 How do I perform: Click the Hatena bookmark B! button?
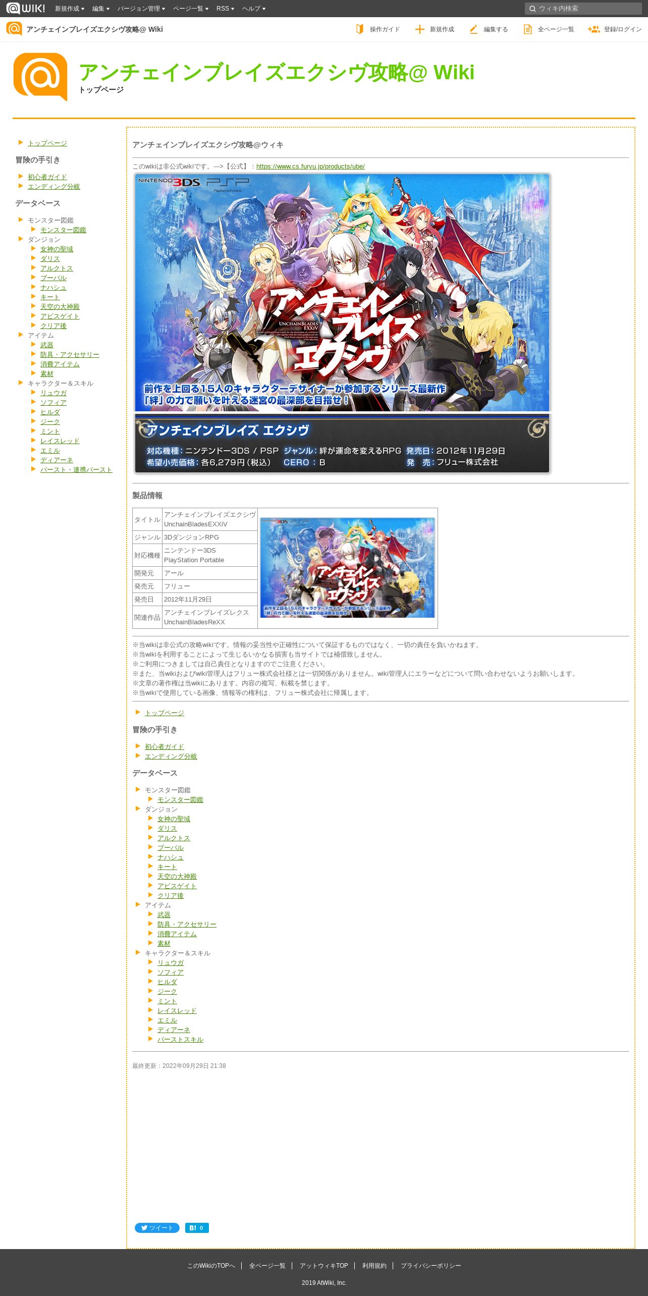197,1228
